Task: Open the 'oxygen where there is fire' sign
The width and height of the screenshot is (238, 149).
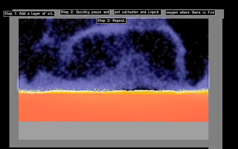Action: [x=190, y=12]
